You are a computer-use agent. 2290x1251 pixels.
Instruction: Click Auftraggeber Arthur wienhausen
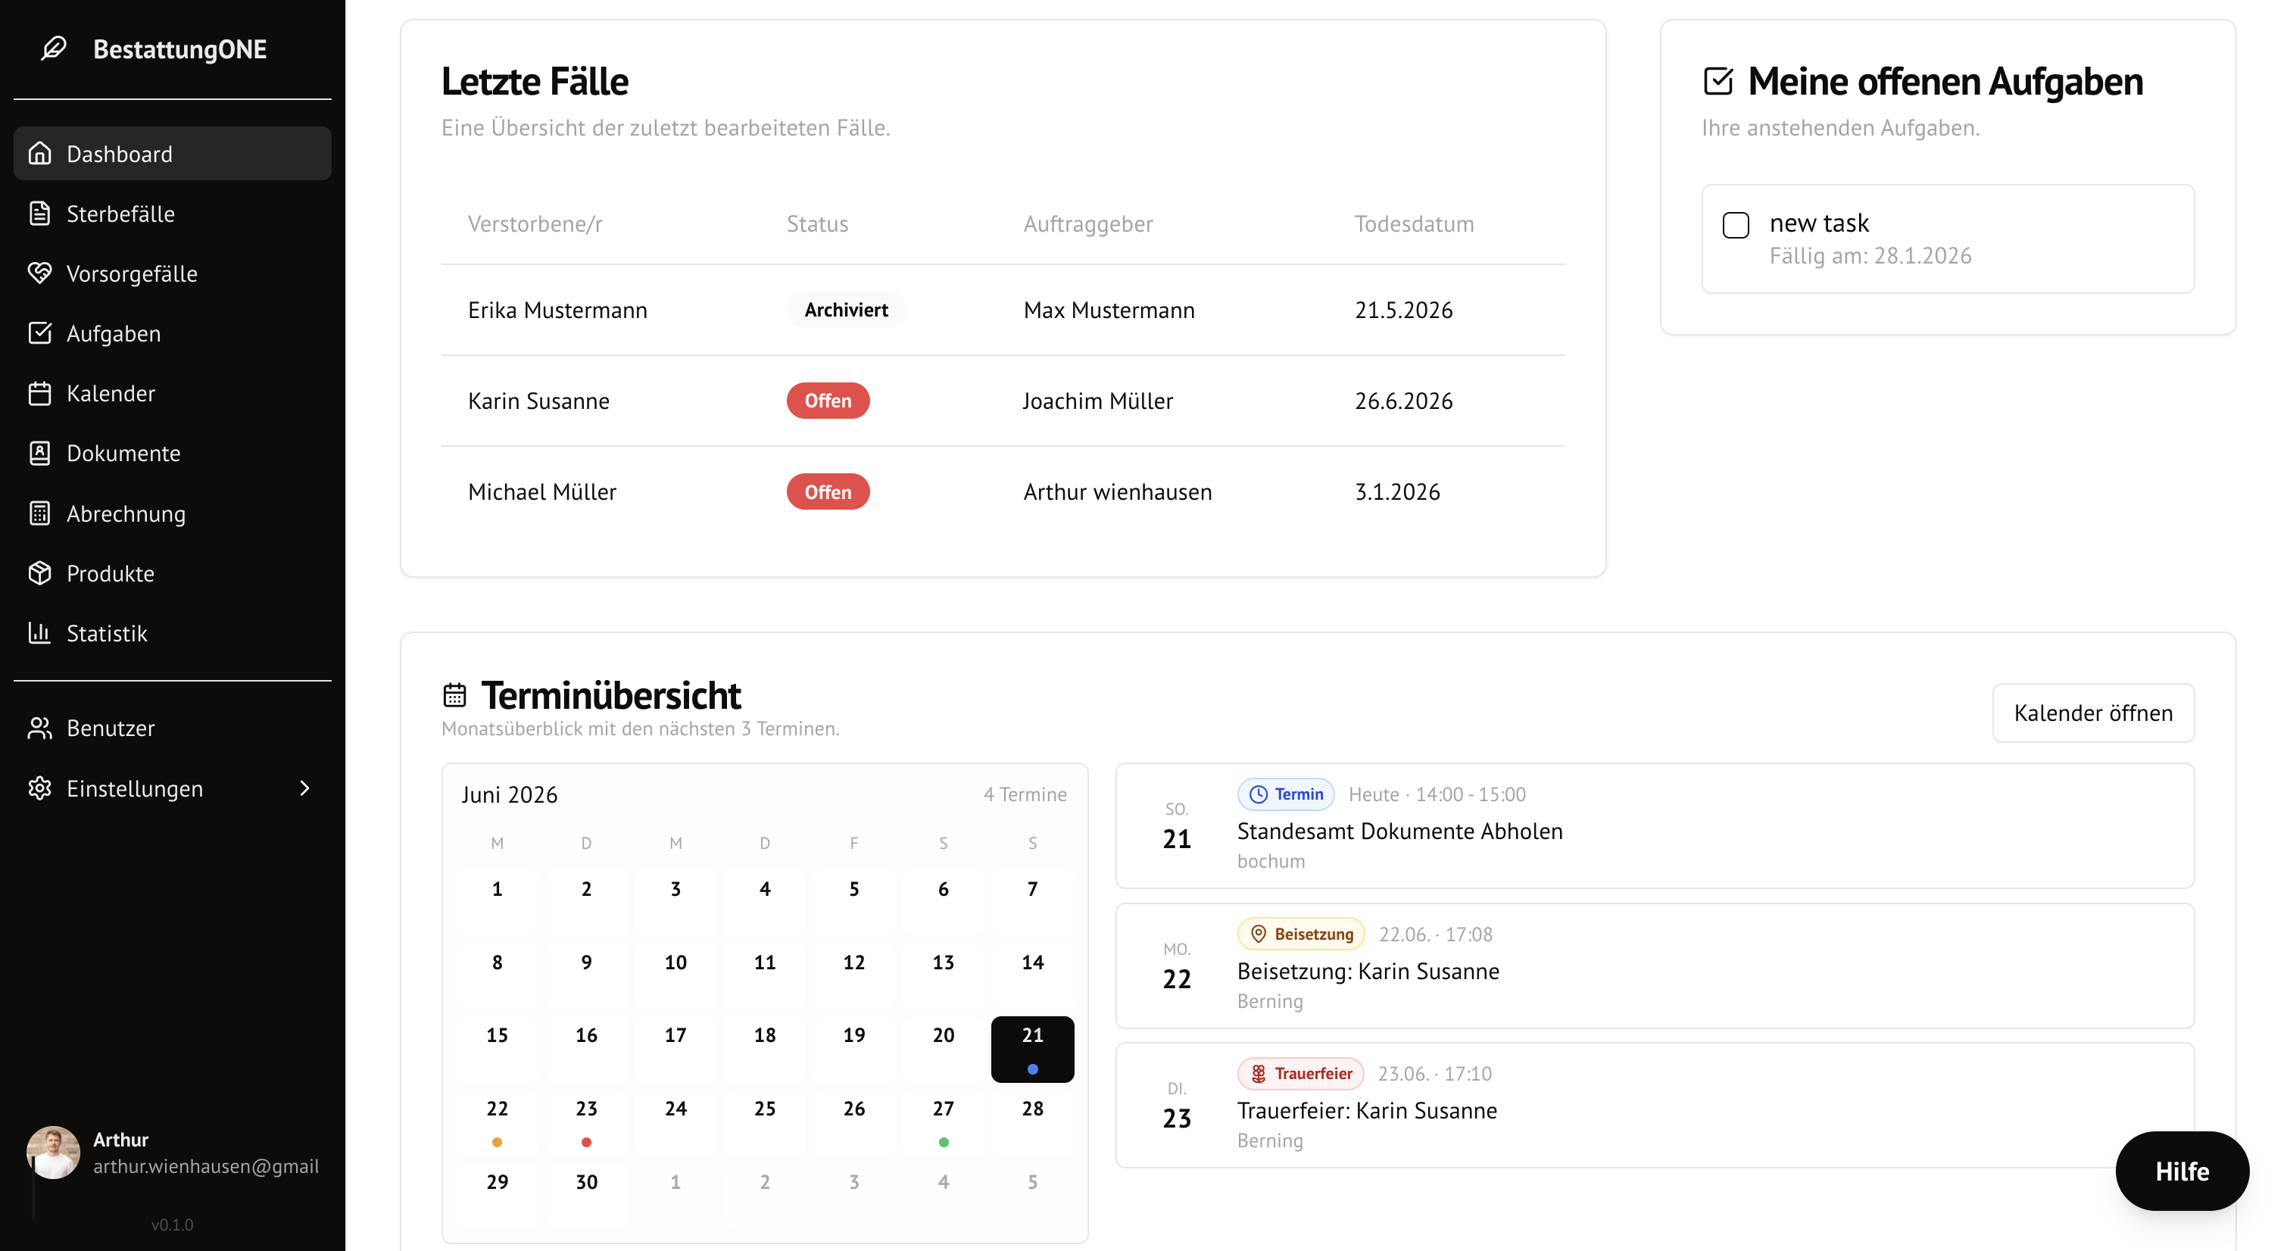point(1118,491)
